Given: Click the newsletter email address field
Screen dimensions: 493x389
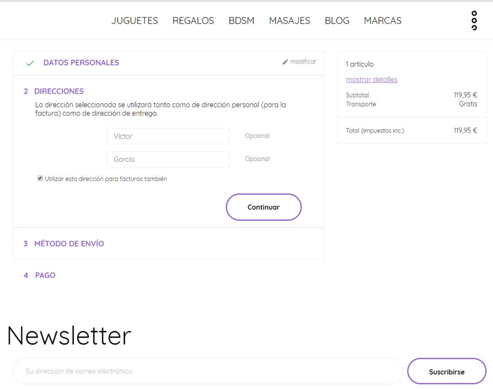Looking at the screenshot, I should point(208,371).
